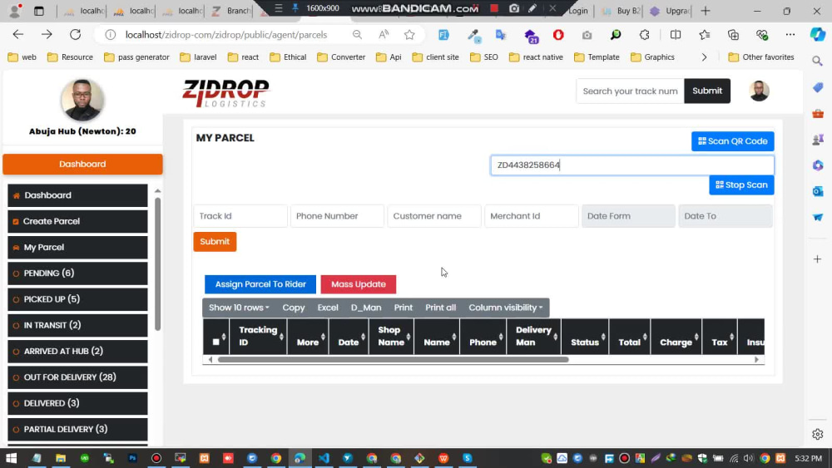Click the Merchant Id field
The height and width of the screenshot is (468, 832).
(x=531, y=216)
